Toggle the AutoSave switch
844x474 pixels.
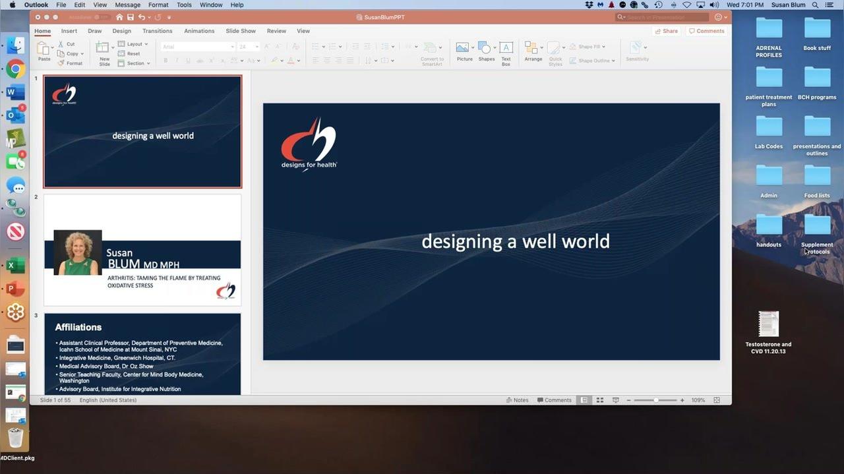coord(101,17)
